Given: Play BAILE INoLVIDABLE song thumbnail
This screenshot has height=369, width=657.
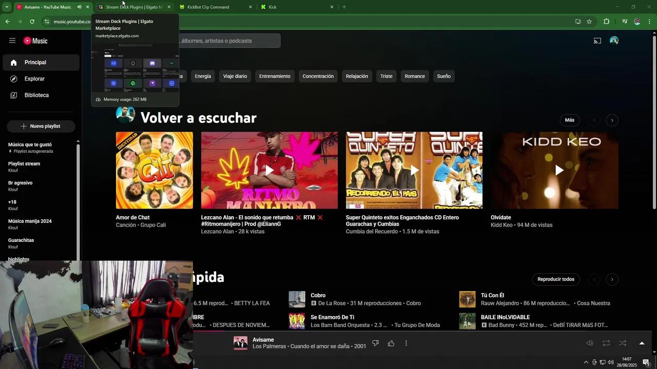Looking at the screenshot, I should pos(467,321).
